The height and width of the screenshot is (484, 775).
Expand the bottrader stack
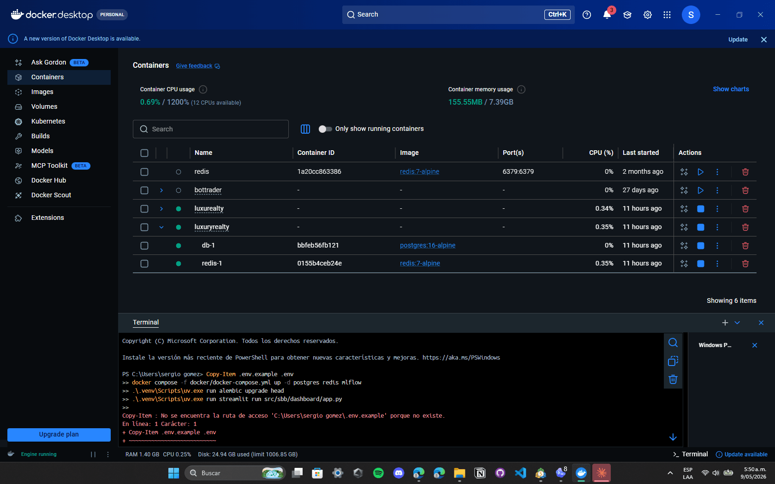pyautogui.click(x=161, y=190)
